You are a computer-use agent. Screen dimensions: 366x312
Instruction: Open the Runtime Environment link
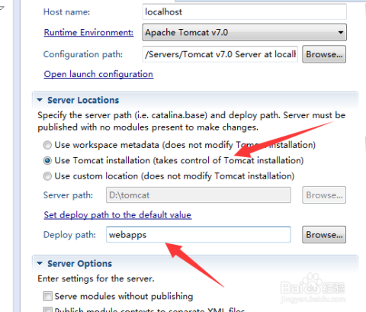coord(88,33)
